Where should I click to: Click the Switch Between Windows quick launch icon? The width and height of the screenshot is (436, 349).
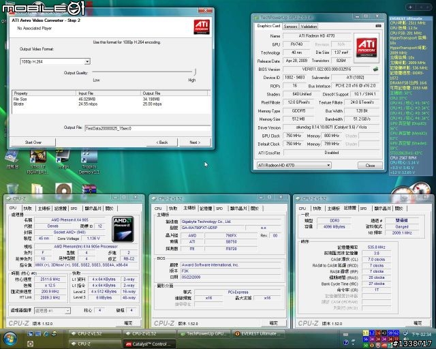point(38,333)
